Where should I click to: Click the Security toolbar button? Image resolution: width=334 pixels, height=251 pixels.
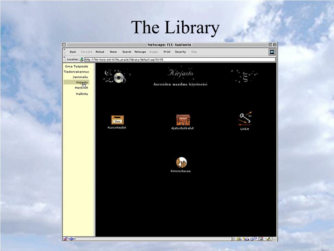pos(180,52)
